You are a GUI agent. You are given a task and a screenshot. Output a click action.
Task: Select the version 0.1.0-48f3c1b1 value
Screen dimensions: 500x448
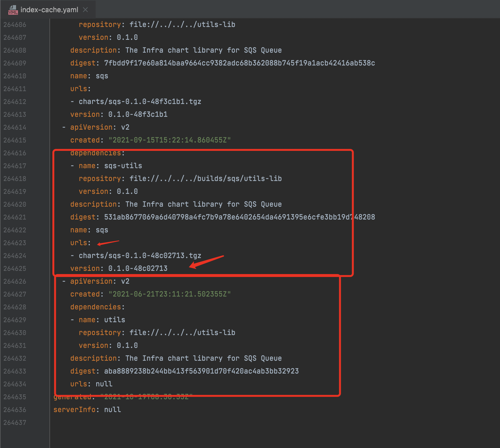tap(137, 114)
